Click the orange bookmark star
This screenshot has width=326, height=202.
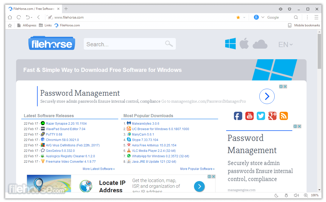238,17
